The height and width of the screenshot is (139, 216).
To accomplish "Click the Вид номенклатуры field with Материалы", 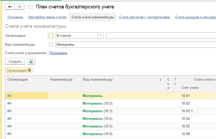I will tap(136, 45).
